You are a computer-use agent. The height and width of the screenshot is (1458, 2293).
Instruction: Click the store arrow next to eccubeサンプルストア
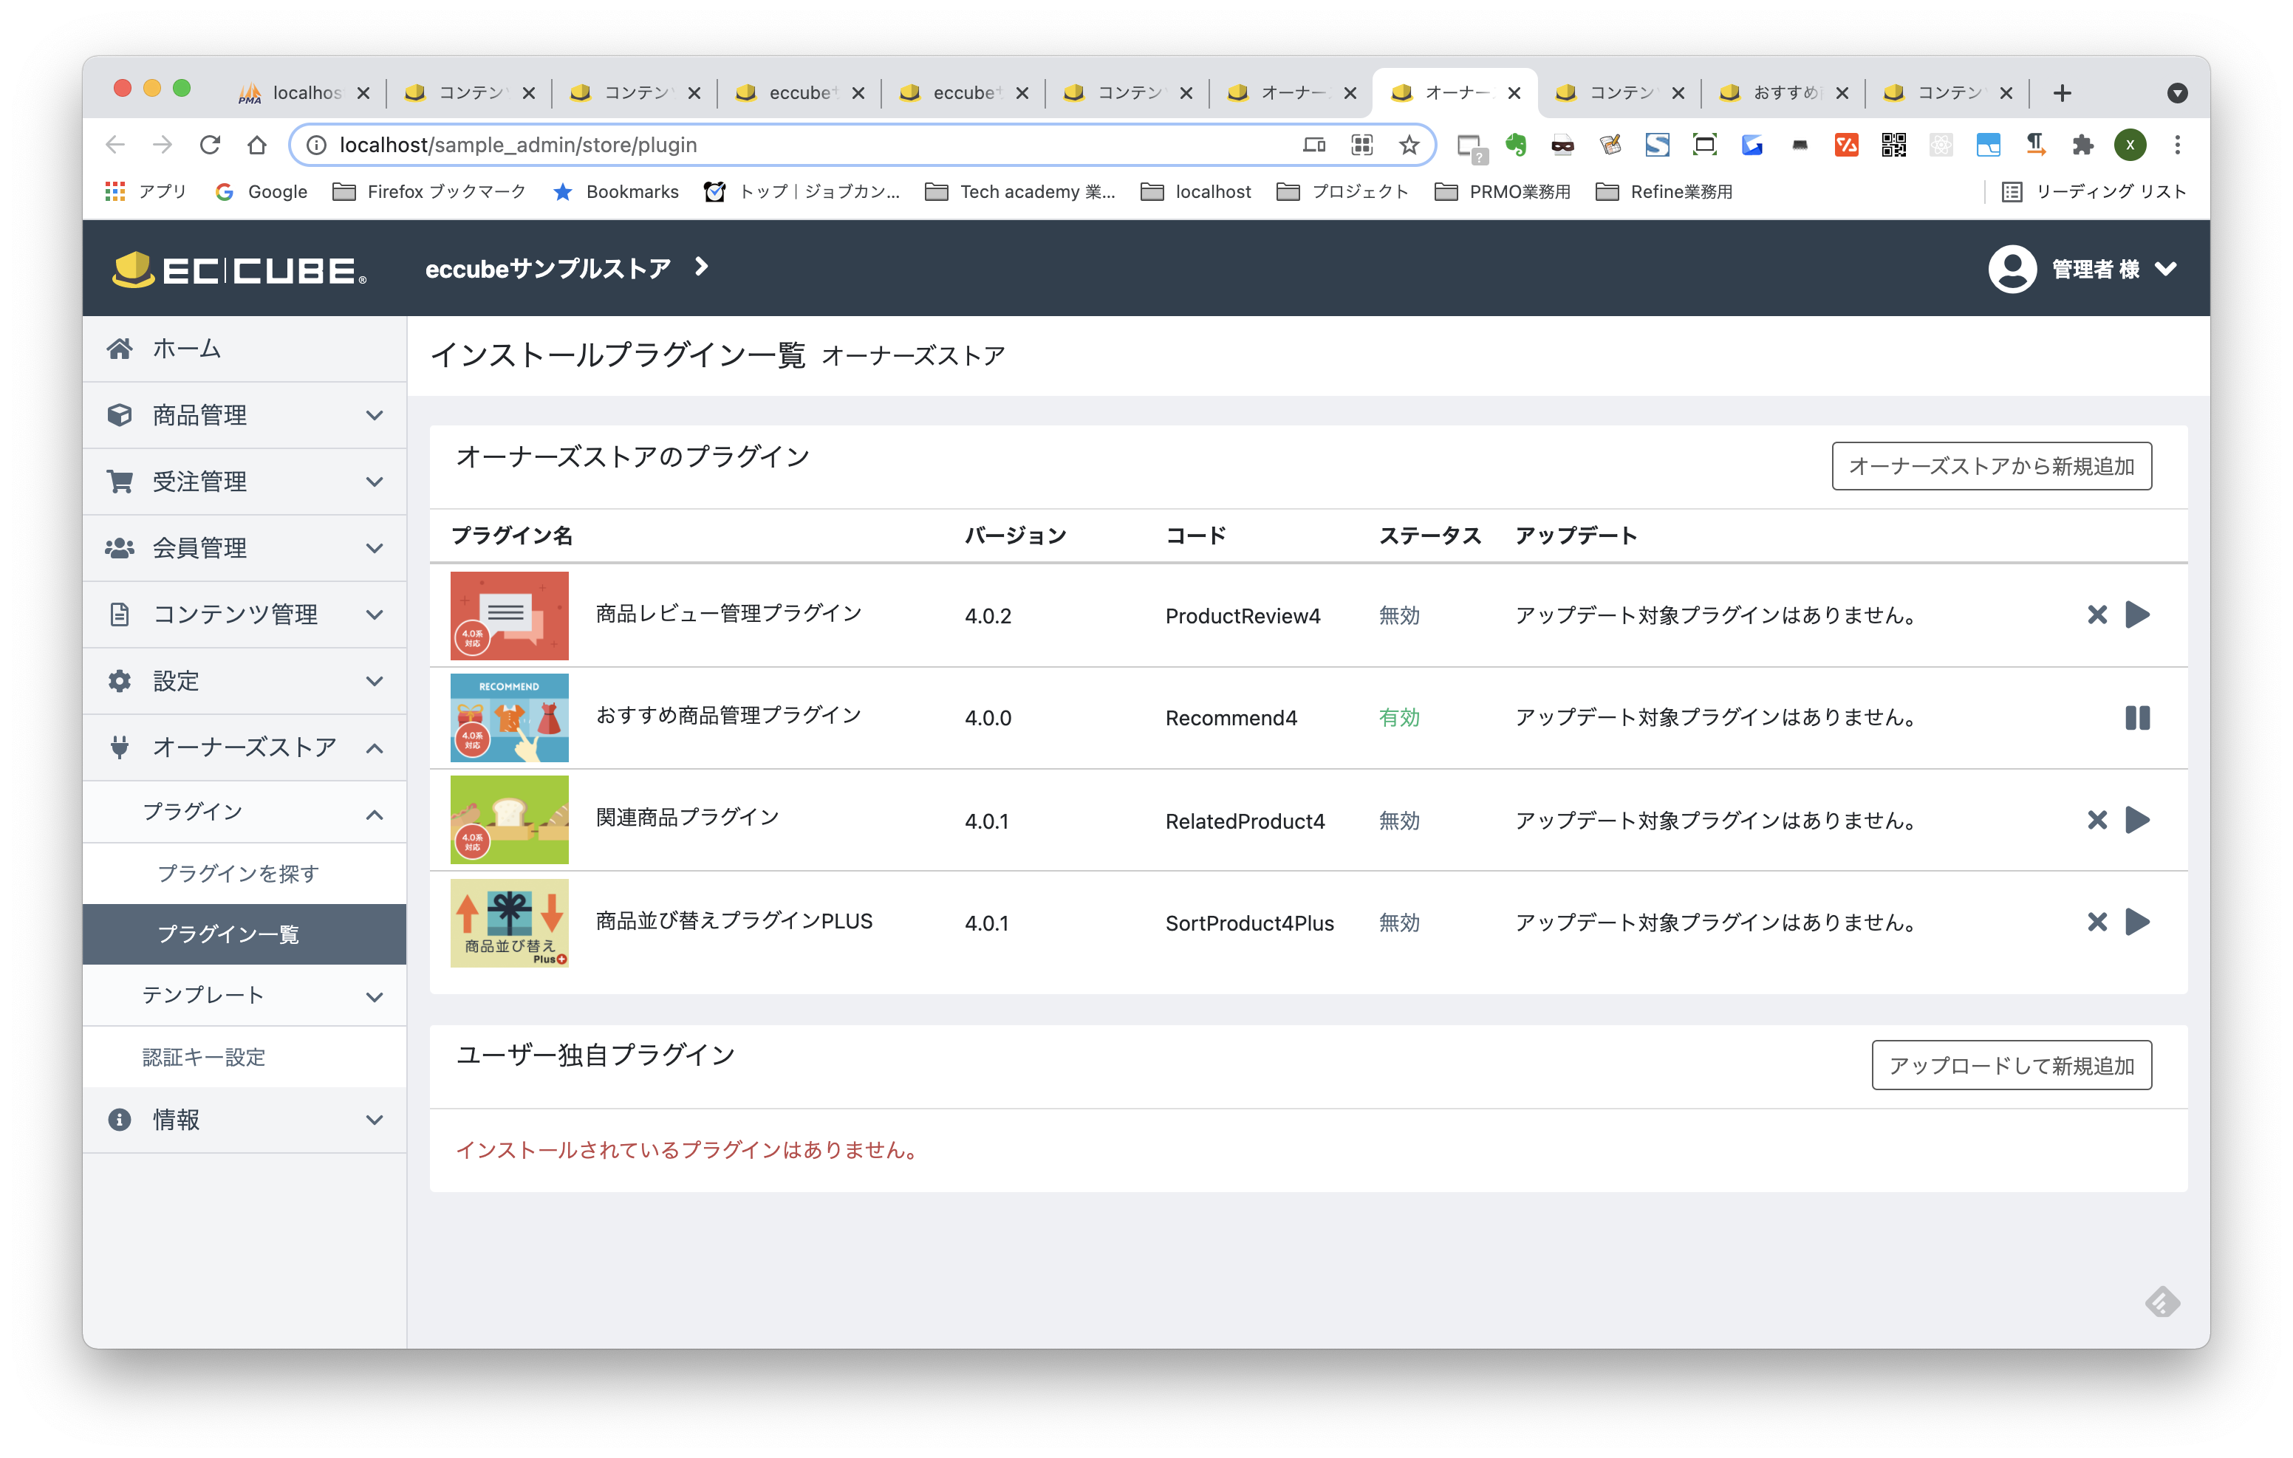point(702,267)
